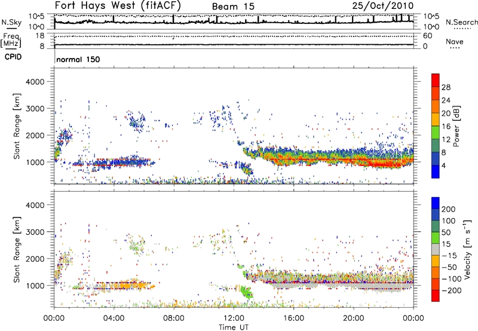This screenshot has height=331, width=478.
Task: Select the Freq. [MHz] axis label
Action: click(x=11, y=41)
